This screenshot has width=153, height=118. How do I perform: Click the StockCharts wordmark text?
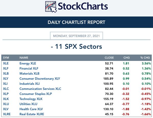83,6
